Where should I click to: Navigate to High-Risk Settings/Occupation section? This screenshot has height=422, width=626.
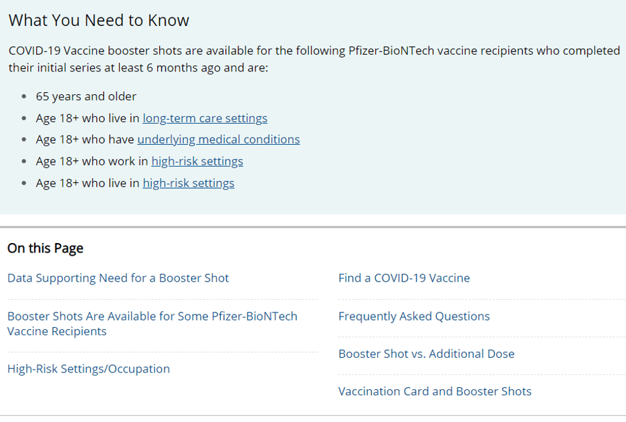pyautogui.click(x=88, y=369)
